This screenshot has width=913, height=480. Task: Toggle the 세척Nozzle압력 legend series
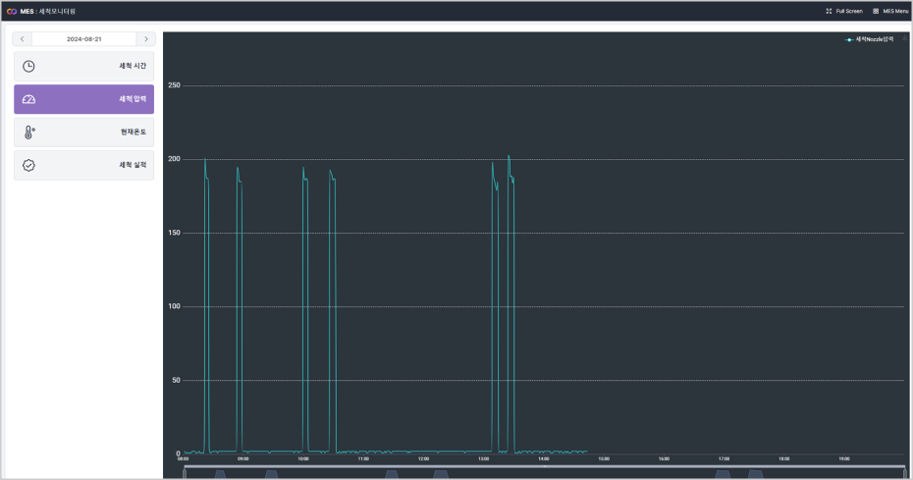pos(870,39)
